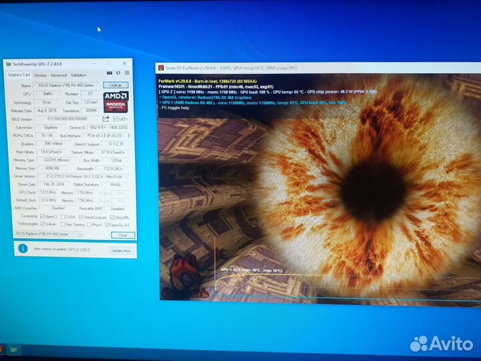Viewport: 481px width, 361px height.
Task: Click the GPU-Z window X close button
Action: point(124,64)
